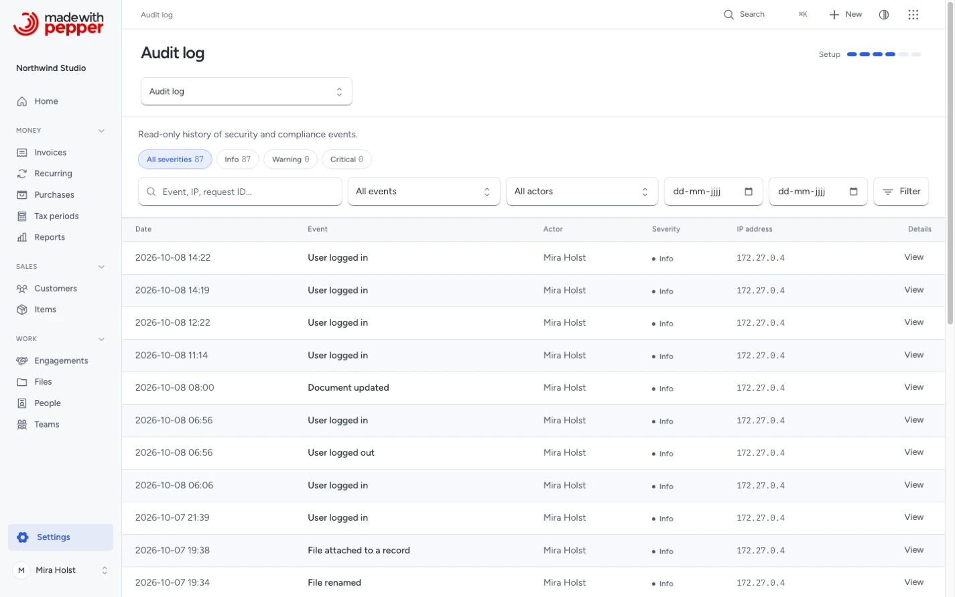The height and width of the screenshot is (597, 955).
Task: Click the Tax periods calculator icon
Action: tap(22, 216)
